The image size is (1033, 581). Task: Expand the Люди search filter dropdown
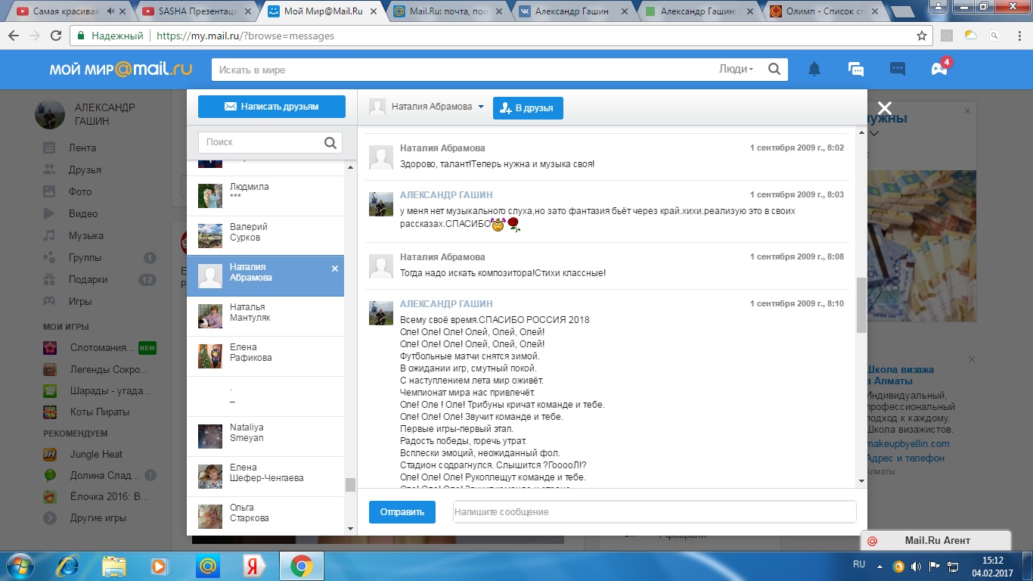pos(736,69)
